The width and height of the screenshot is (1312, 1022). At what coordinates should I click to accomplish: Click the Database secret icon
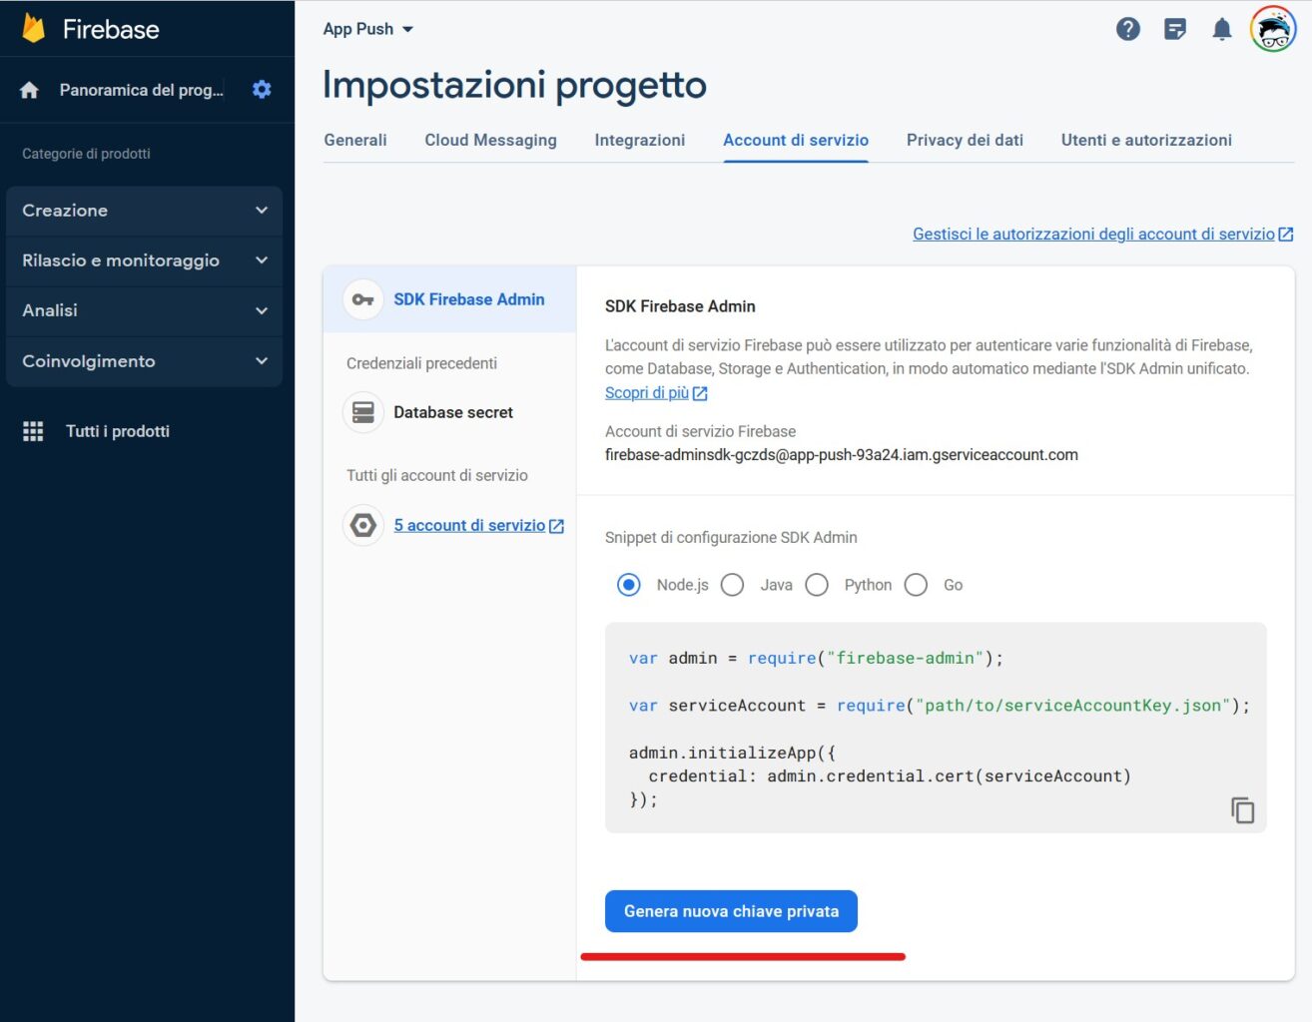(362, 411)
